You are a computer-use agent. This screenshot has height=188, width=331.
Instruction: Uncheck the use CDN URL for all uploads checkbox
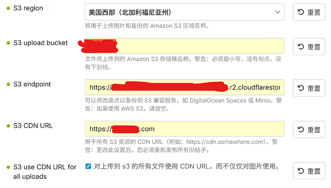coord(88,166)
